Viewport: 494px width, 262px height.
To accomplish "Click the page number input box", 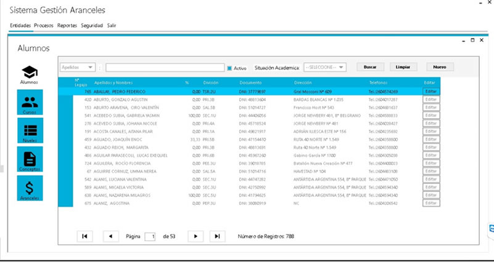I will point(150,237).
